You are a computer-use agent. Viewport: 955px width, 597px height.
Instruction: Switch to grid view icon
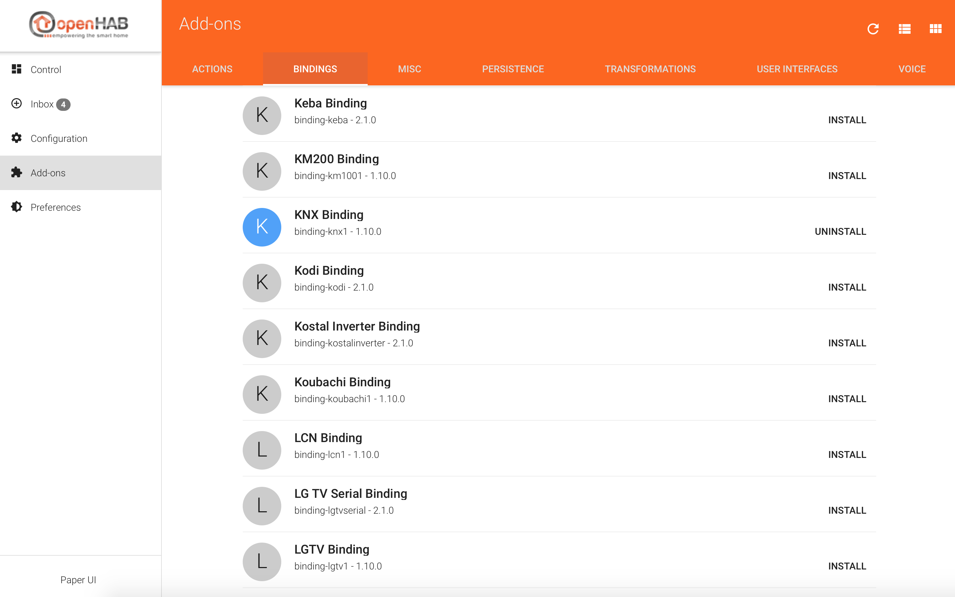pos(935,29)
